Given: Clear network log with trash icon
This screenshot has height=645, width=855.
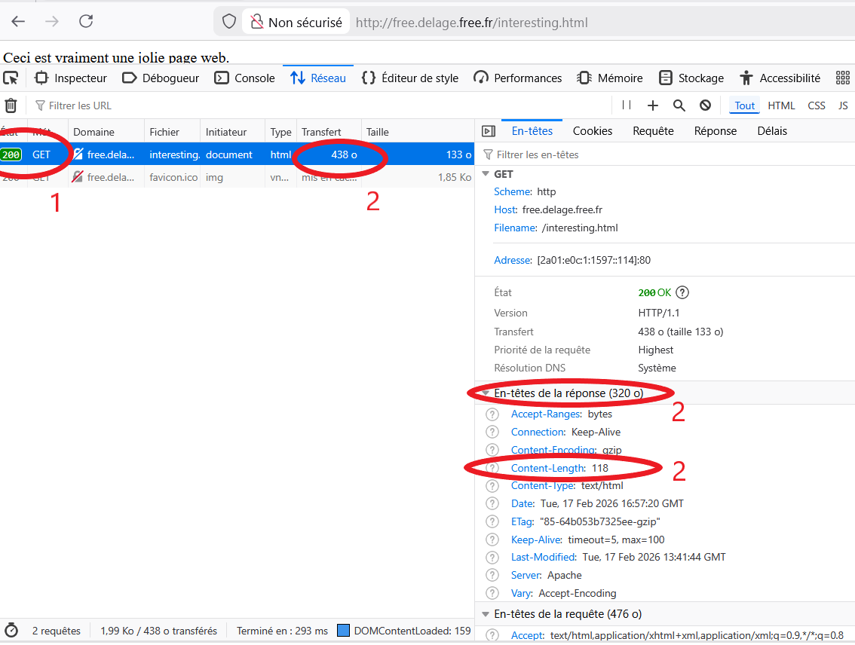Looking at the screenshot, I should (11, 105).
